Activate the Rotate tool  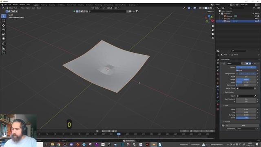4,30
